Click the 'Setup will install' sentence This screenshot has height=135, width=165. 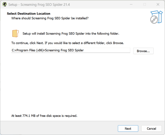coord(71,34)
